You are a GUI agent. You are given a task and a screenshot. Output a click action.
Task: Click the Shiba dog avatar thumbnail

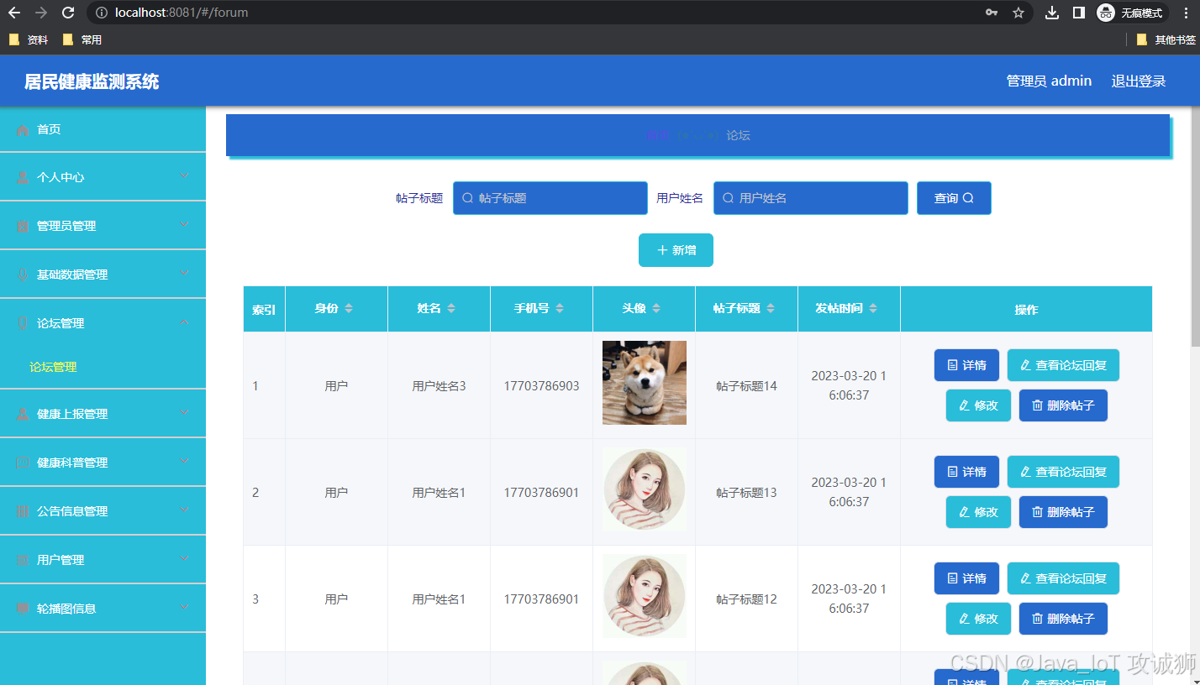point(645,383)
